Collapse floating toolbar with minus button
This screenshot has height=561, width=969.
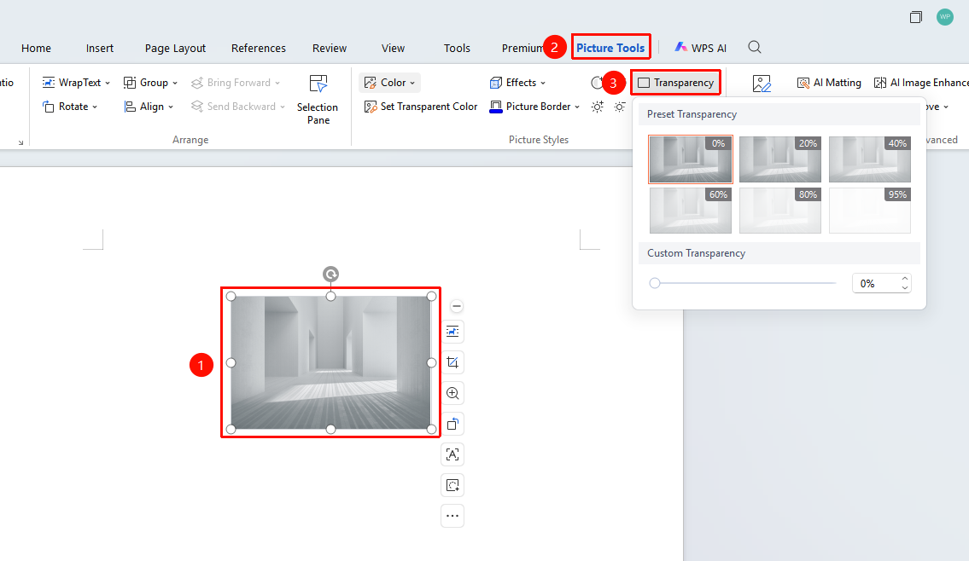(456, 306)
